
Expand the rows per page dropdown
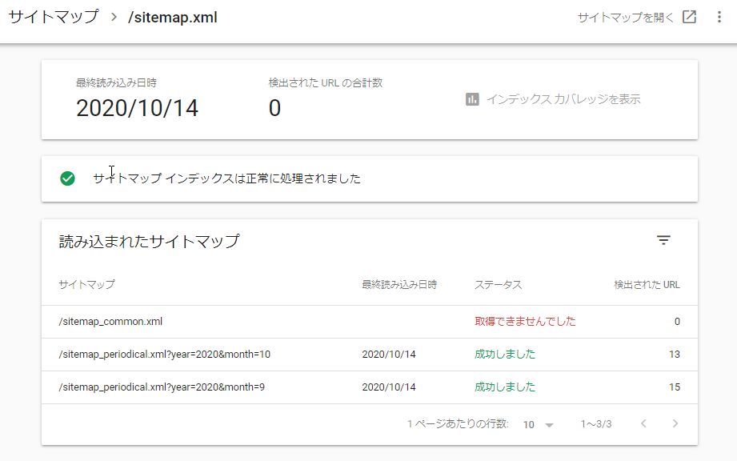pos(539,425)
